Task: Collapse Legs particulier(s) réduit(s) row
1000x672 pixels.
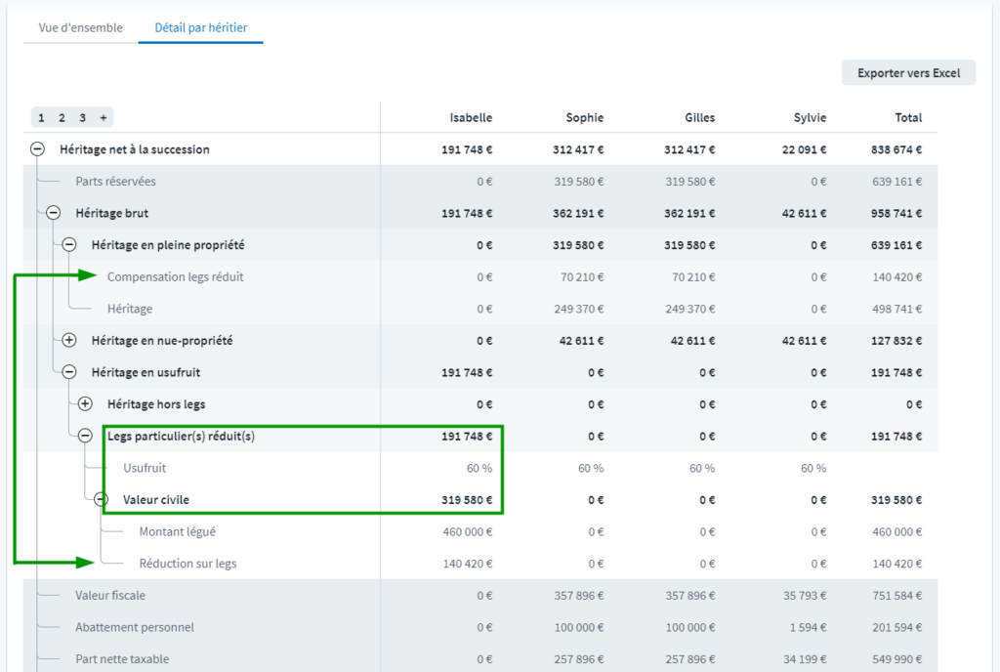Action: coord(85,437)
